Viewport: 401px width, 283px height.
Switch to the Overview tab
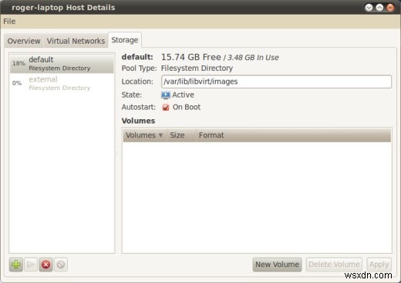pyautogui.click(x=24, y=41)
